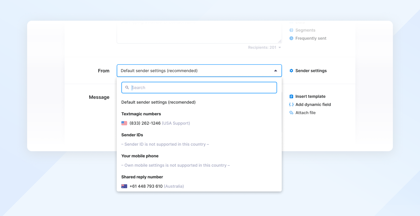Click the From sender selection combo box
Screen dimensions: 420x216
(x=195, y=71)
